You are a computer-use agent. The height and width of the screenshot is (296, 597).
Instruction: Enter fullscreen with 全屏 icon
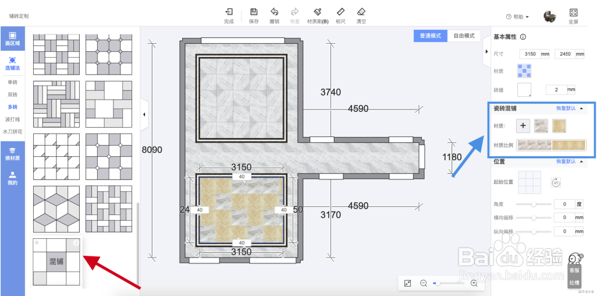pyautogui.click(x=573, y=16)
